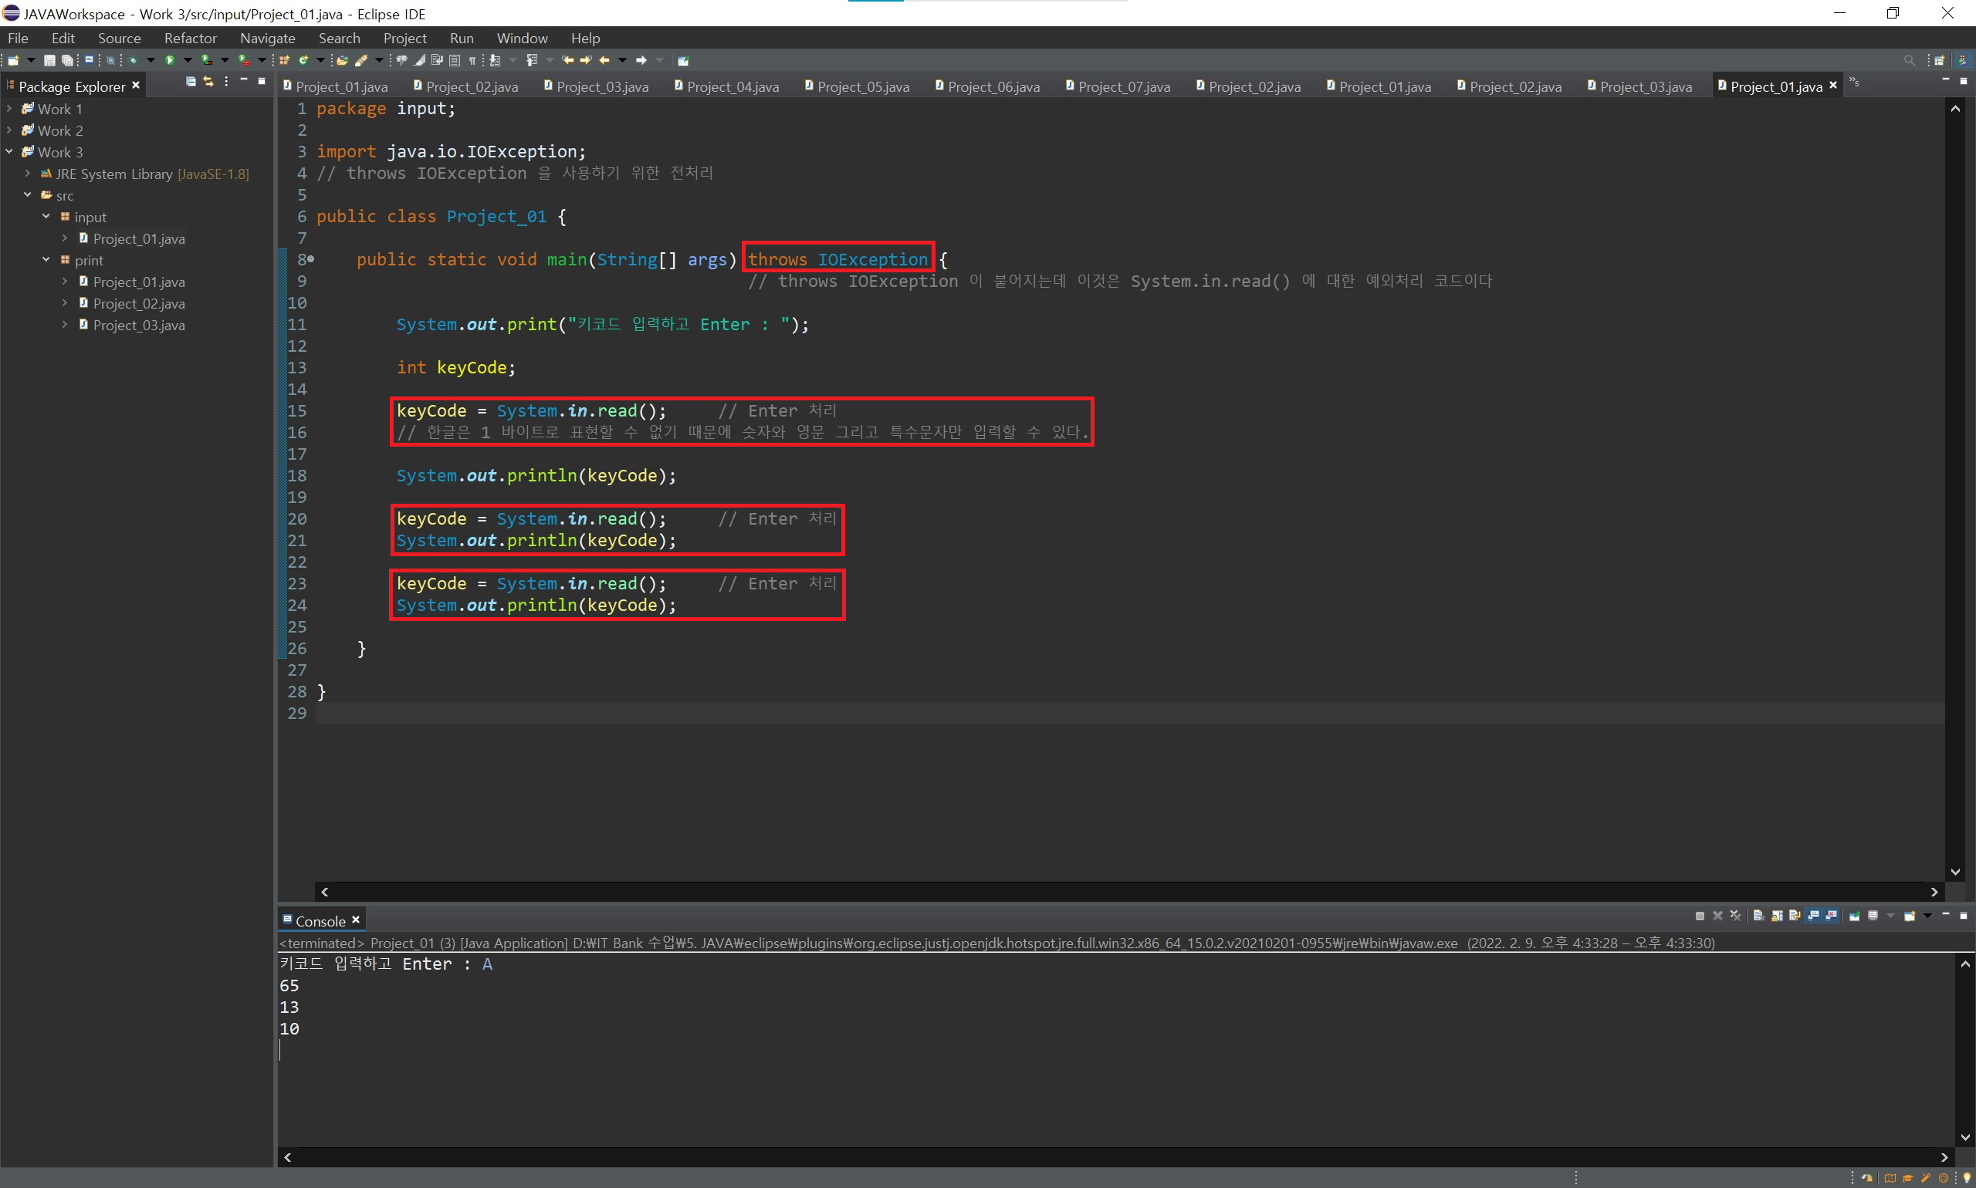This screenshot has width=1976, height=1188.
Task: Open the Refactor menu
Action: pyautogui.click(x=190, y=39)
